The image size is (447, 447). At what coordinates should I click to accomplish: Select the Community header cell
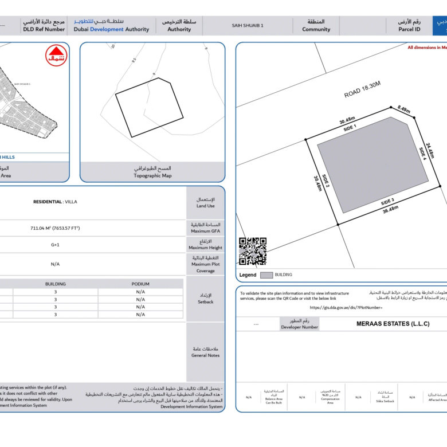click(316, 25)
